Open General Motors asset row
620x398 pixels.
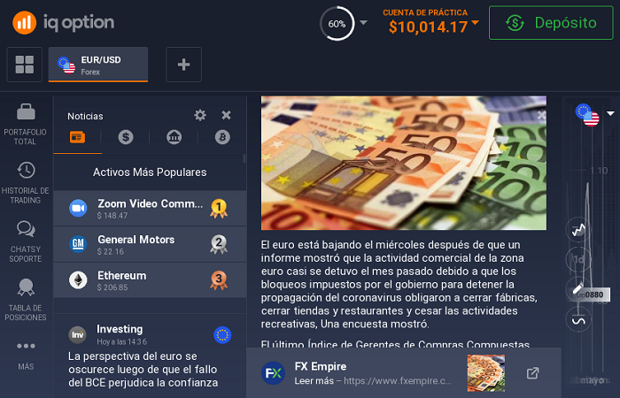(x=150, y=244)
